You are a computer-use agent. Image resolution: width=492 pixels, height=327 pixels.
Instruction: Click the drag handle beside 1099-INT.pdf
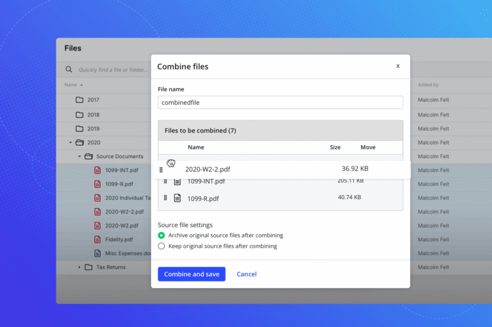(165, 182)
